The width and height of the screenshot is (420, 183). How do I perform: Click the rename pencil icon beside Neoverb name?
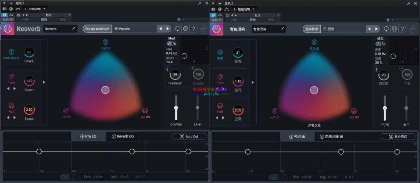(74, 29)
